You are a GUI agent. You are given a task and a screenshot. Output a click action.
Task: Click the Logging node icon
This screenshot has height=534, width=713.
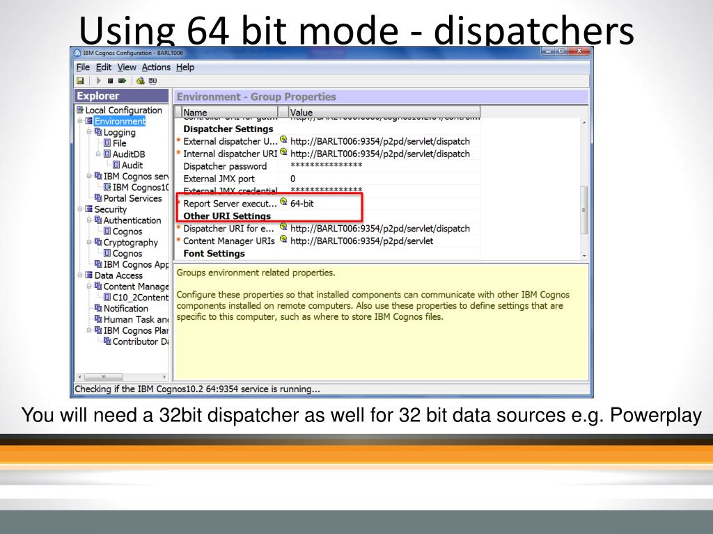(x=98, y=131)
